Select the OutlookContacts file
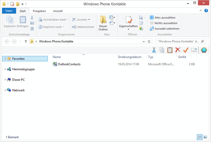 tap(69, 64)
